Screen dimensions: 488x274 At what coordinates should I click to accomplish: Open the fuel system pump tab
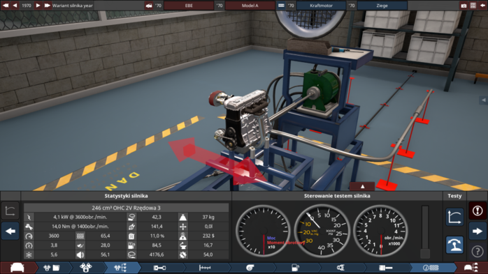click(x=295, y=268)
